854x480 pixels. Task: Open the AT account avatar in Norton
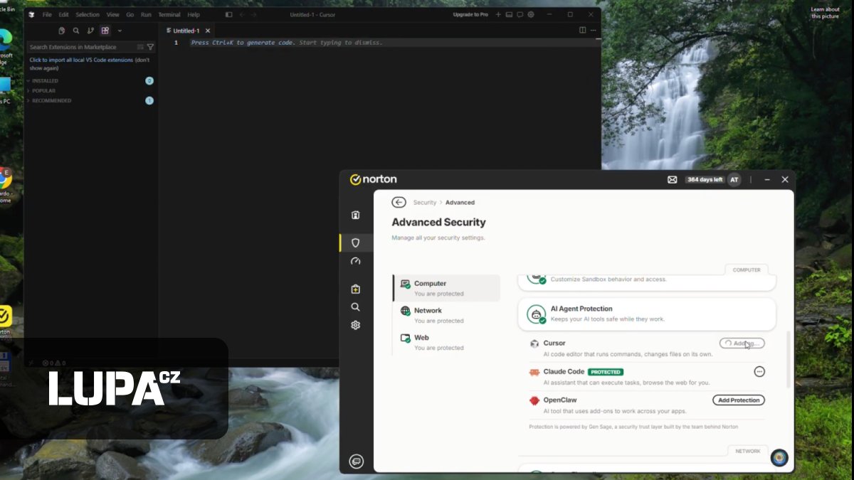(x=734, y=180)
